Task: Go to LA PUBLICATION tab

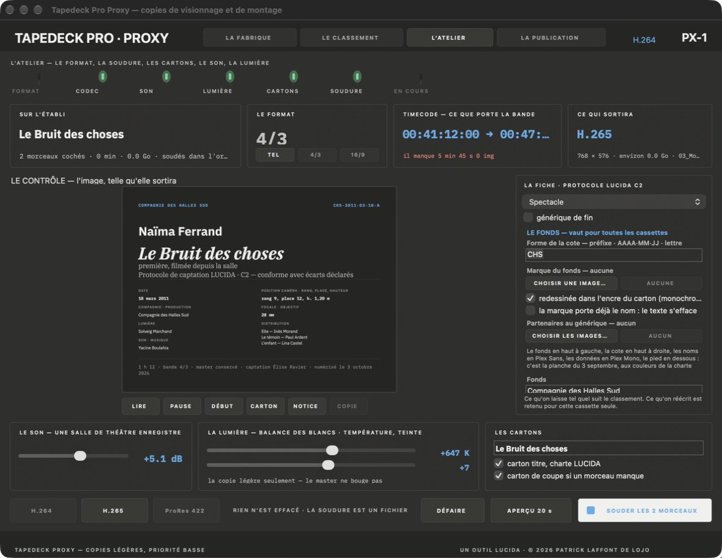Action: click(x=550, y=38)
